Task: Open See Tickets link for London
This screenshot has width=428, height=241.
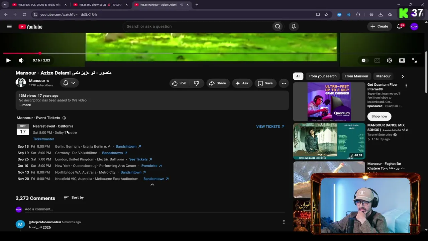Action: 140,159
